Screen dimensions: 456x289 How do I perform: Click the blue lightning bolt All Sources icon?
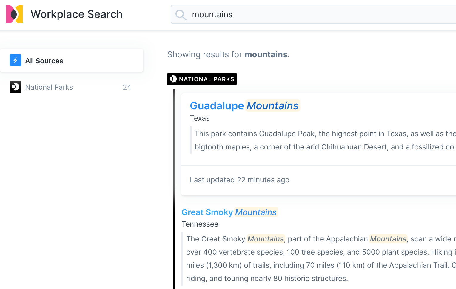pyautogui.click(x=16, y=60)
